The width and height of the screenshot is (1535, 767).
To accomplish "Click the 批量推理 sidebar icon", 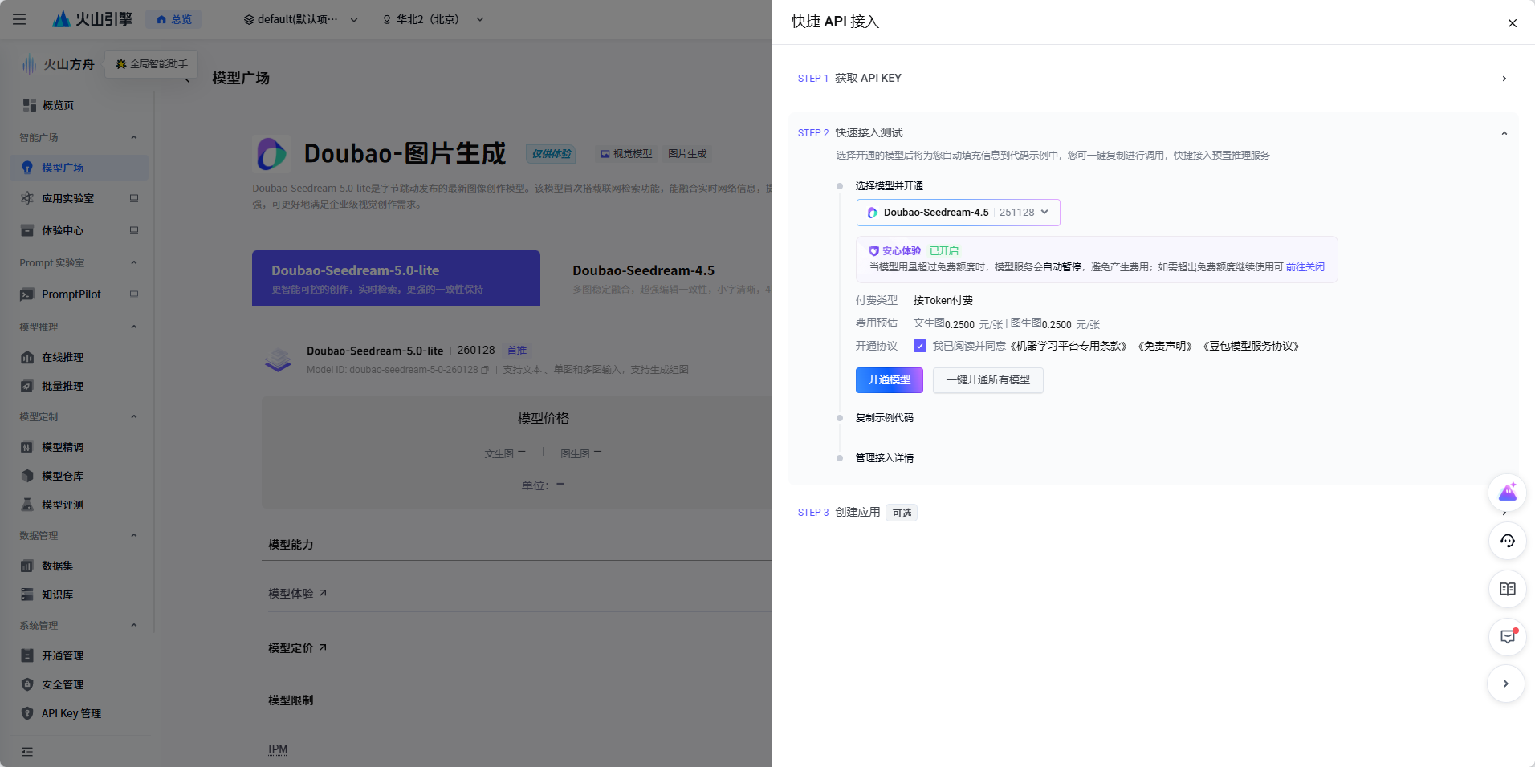I will point(27,386).
